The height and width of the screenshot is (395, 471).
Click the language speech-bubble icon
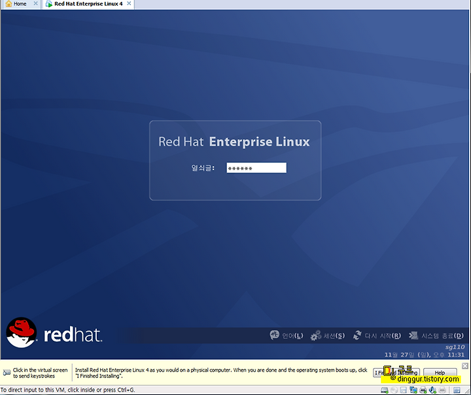coord(274,335)
